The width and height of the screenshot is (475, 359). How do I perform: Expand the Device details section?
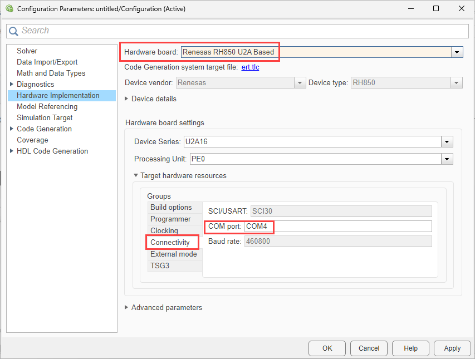coord(126,99)
